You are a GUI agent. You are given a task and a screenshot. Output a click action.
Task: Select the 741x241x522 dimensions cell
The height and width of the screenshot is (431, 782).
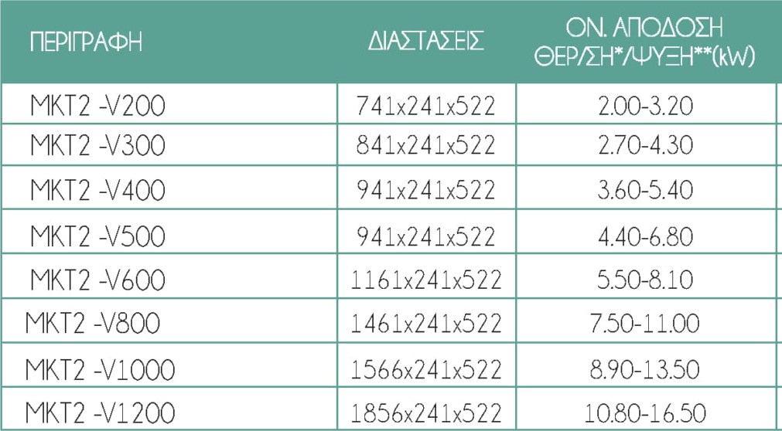425,106
